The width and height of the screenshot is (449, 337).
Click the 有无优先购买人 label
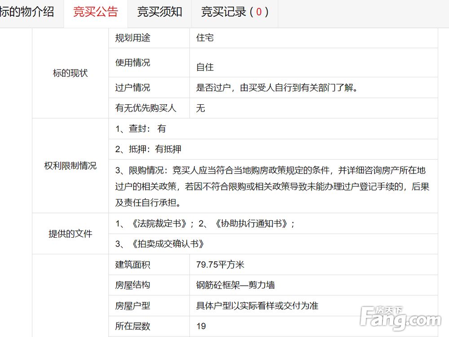pyautogui.click(x=145, y=108)
